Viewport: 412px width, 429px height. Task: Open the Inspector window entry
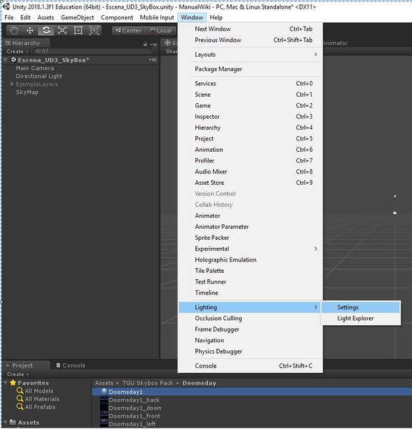pyautogui.click(x=250, y=117)
